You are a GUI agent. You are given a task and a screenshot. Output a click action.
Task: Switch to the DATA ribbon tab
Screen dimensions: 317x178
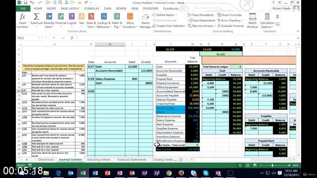(107, 8)
